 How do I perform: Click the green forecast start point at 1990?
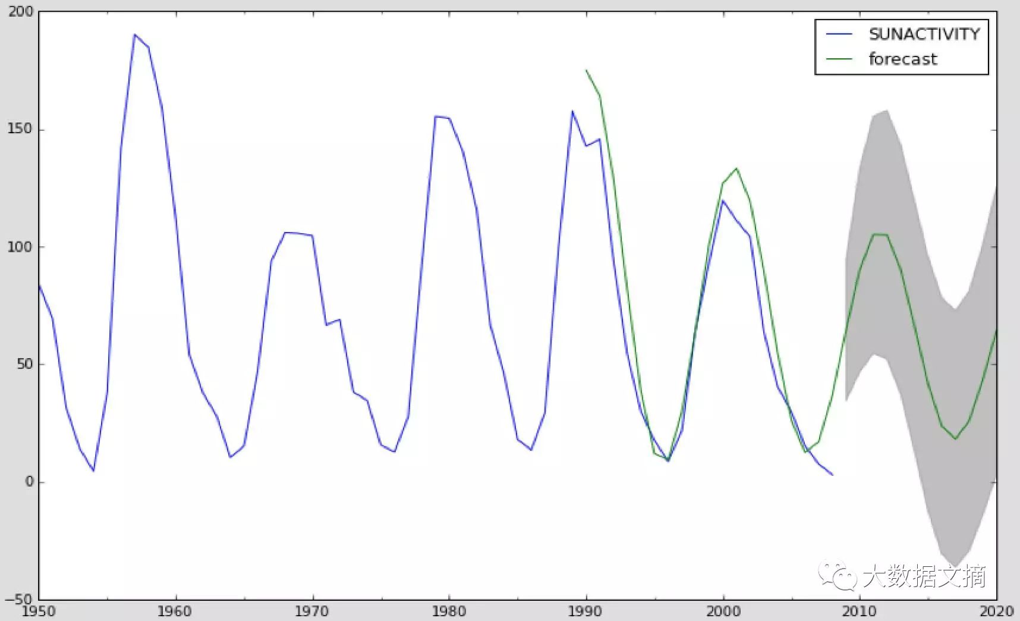586,70
